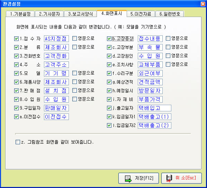207x188 pixels.
Task: Go to the 5.이전자료 tab
Action: [x=141, y=14]
